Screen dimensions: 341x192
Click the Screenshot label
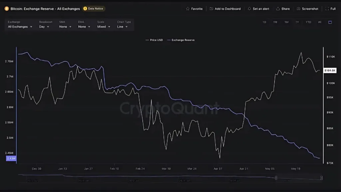click(x=310, y=9)
